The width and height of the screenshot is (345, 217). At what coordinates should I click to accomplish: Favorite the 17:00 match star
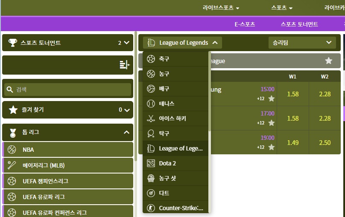coord(272,122)
